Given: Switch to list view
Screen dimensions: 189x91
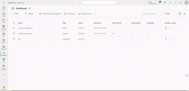Looking at the screenshot, I should tap(180, 14).
